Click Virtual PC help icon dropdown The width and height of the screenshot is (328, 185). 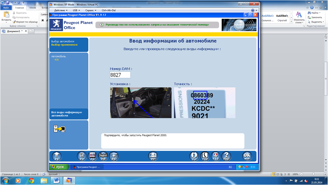tap(254, 10)
